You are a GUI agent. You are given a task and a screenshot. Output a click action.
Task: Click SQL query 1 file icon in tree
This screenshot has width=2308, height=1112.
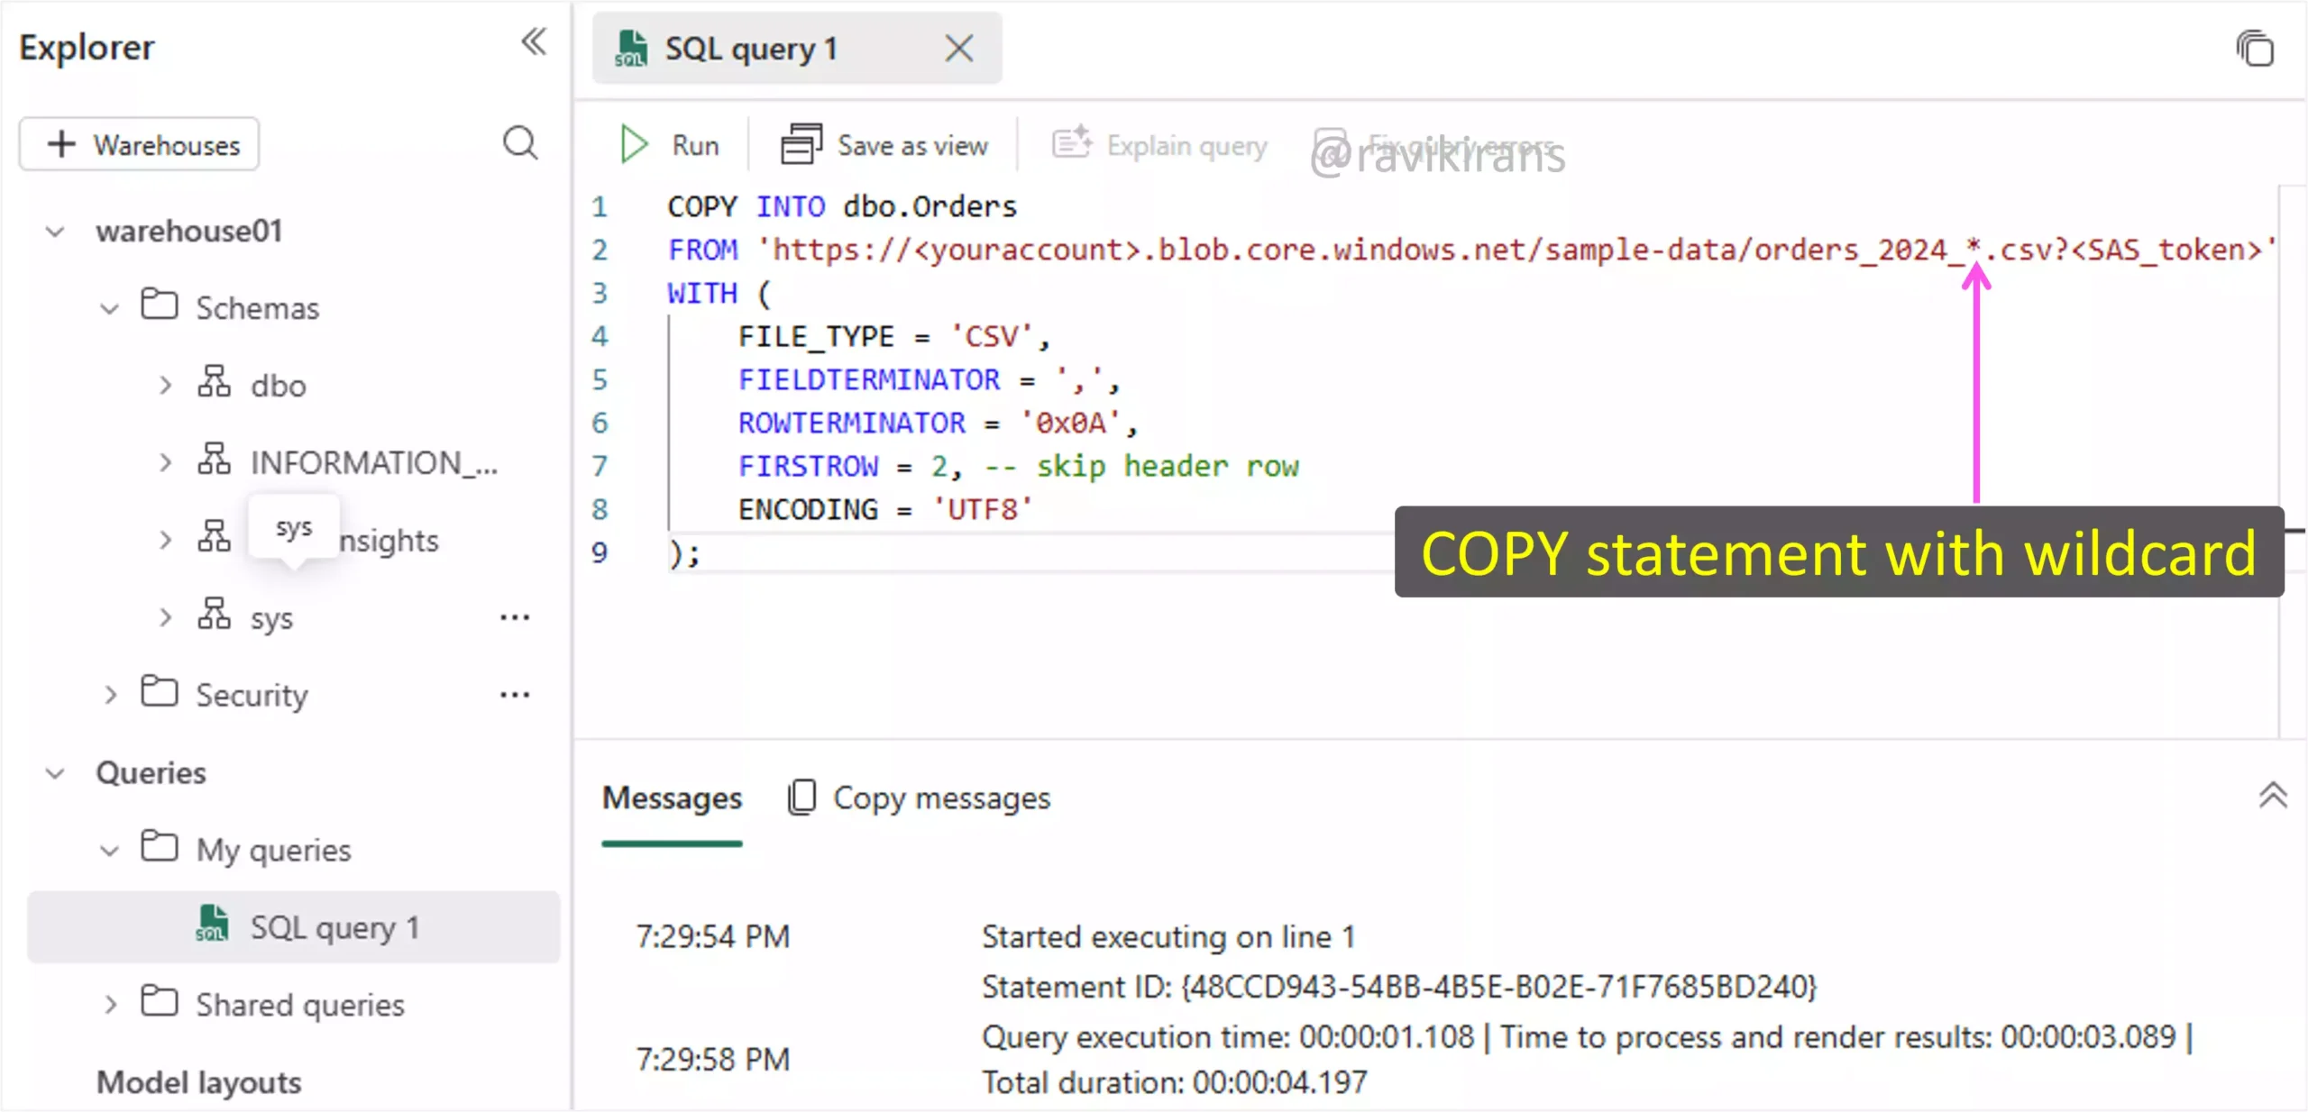(x=213, y=924)
